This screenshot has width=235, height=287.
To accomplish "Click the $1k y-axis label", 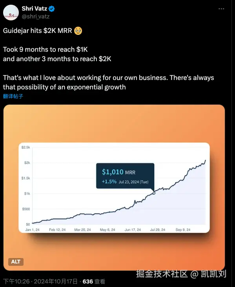I will point(27,193).
